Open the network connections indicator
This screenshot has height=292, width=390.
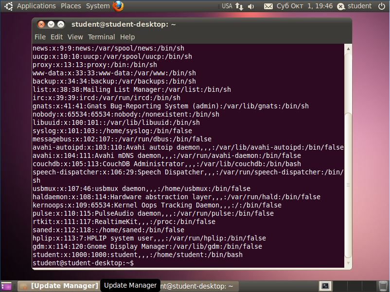coord(239,6)
